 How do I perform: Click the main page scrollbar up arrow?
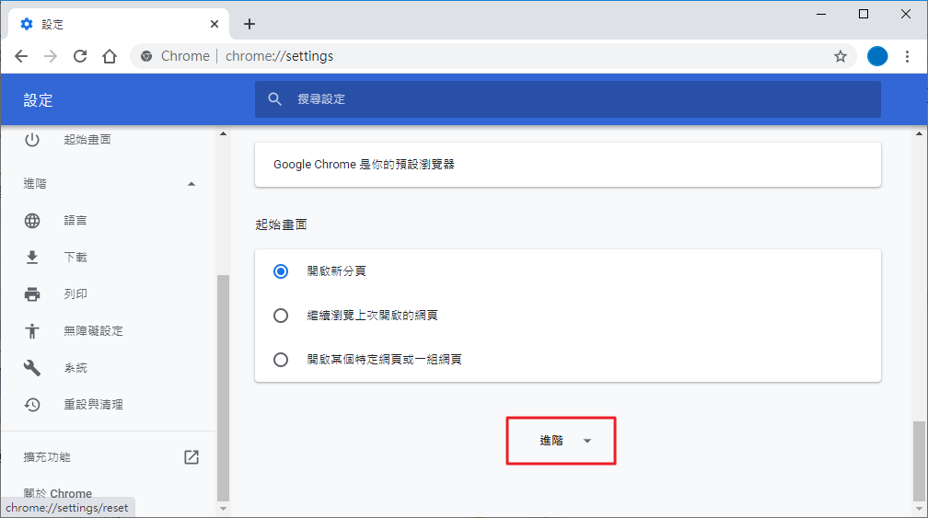click(919, 134)
